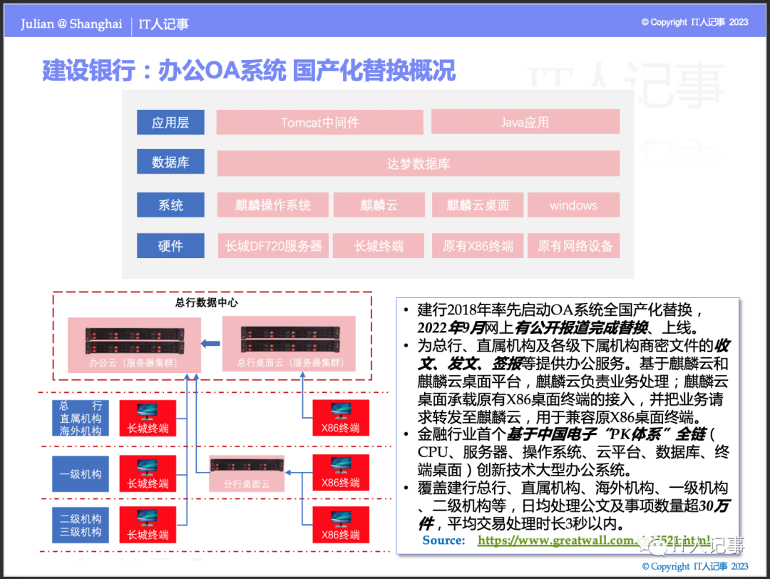The image size is (770, 579).
Task: Click the Source: label
Action: point(444,540)
